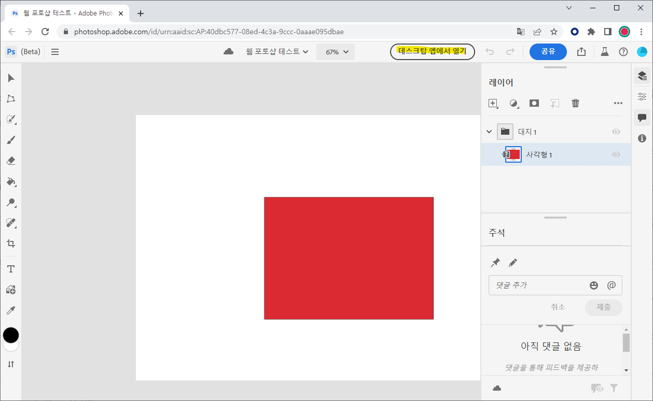Activate the Brush tool

[x=10, y=140]
